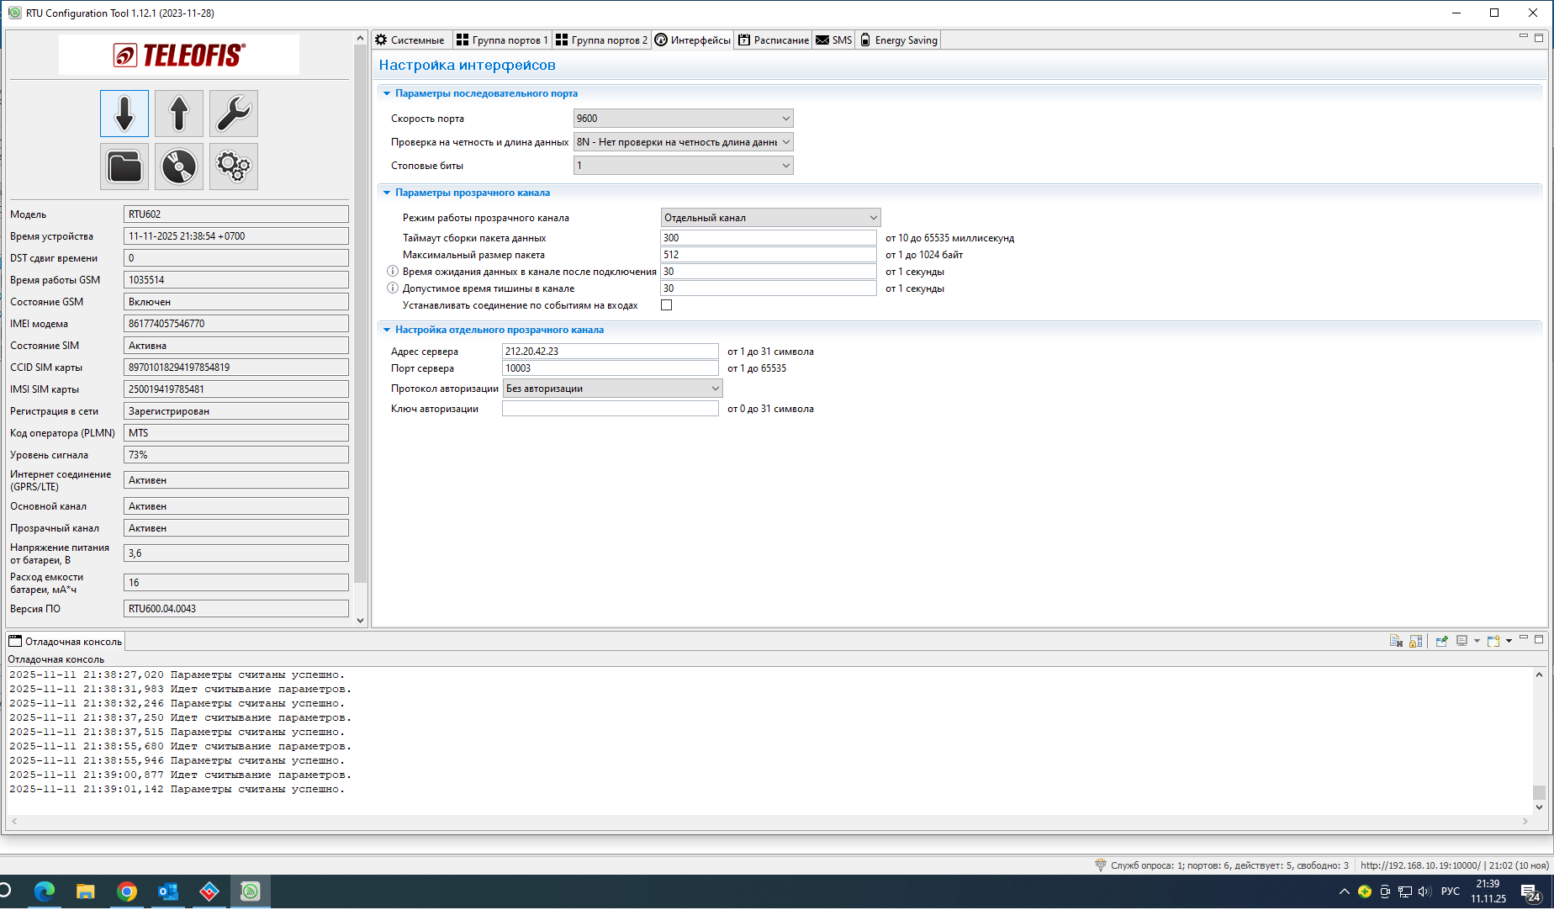The width and height of the screenshot is (1554, 910).
Task: Open the Протокол авторизации dropdown
Action: click(612, 389)
